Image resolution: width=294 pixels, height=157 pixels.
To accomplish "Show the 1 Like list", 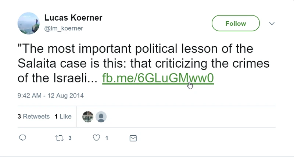I will coord(63,117).
